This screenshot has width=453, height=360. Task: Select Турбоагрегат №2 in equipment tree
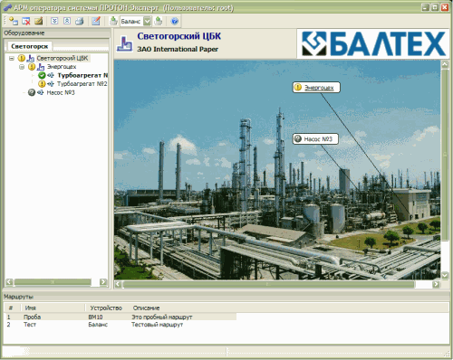click(x=82, y=83)
